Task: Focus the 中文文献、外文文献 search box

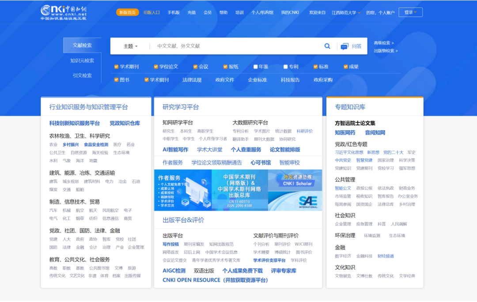Action: pyautogui.click(x=237, y=46)
